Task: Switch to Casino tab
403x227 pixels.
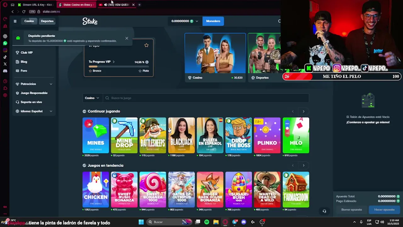Action: [29, 21]
